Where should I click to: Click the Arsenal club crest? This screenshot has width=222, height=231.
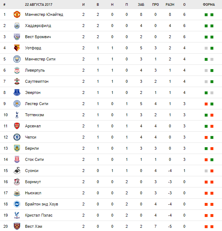click(x=17, y=126)
